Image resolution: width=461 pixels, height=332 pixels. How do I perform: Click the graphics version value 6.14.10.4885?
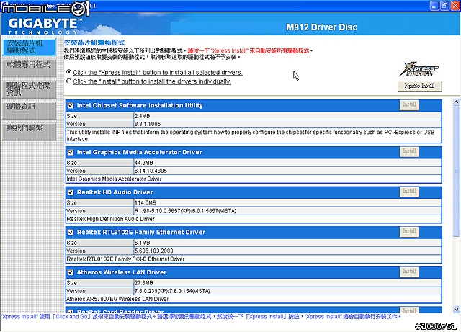(x=151, y=171)
